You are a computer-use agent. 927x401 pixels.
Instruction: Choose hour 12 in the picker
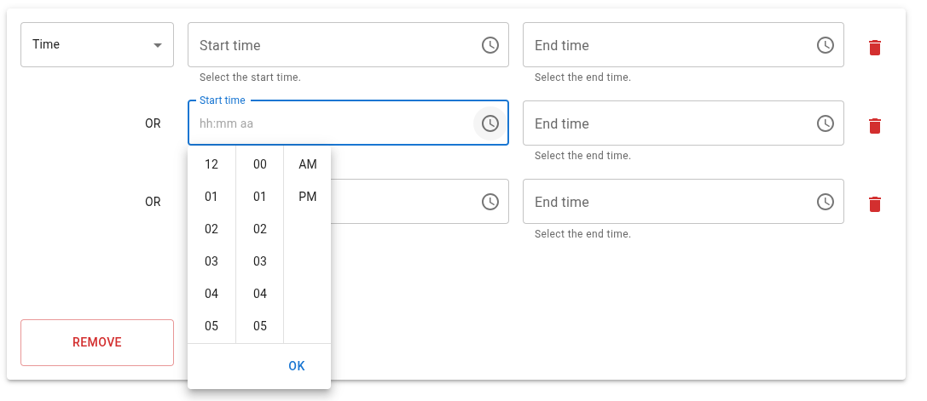click(211, 164)
